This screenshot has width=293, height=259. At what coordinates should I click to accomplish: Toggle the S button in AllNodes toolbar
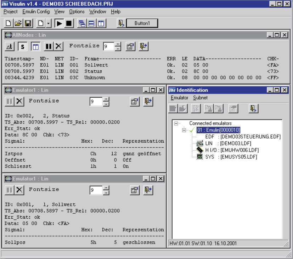tap(23, 46)
